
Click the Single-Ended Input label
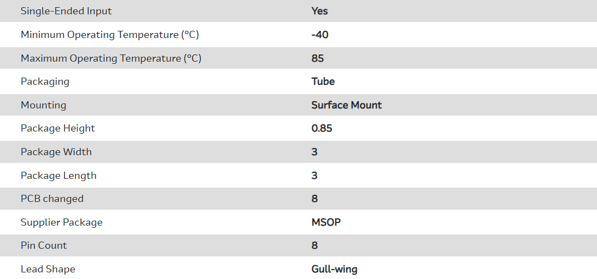pos(66,11)
